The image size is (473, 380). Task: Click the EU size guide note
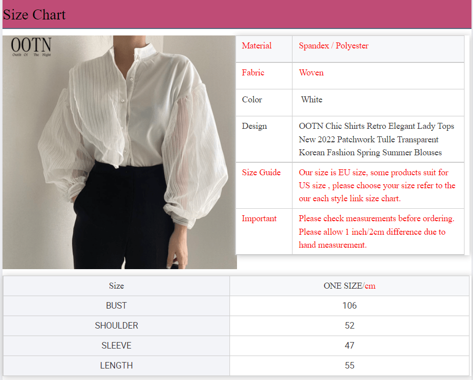pyautogui.click(x=377, y=186)
